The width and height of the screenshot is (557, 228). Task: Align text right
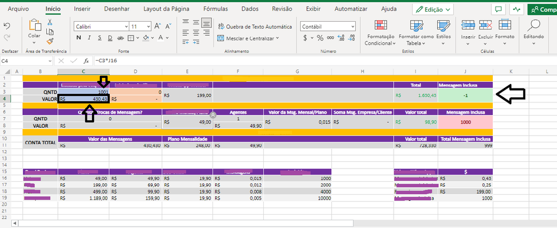click(206, 32)
